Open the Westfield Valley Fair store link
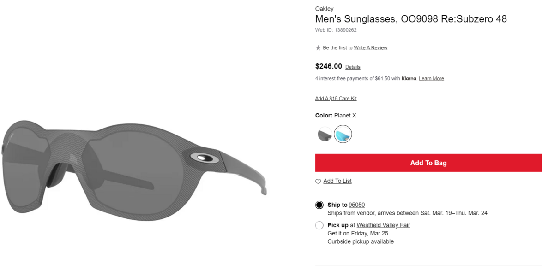Image resolution: width=554 pixels, height=270 pixels. click(x=383, y=225)
